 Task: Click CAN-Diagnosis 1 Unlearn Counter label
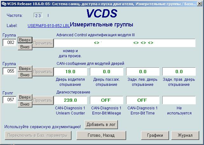(x=70, y=111)
